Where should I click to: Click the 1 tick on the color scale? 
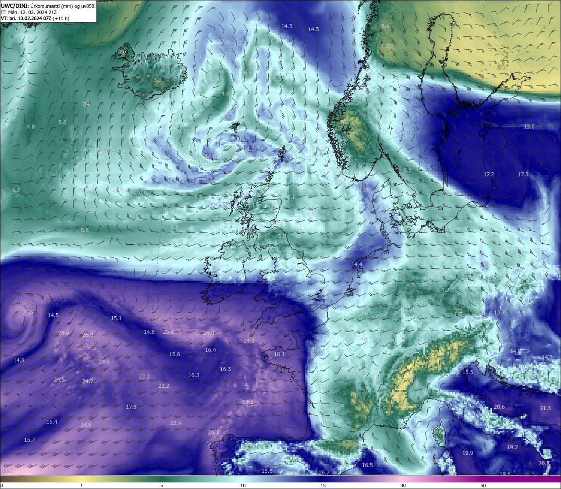[x=82, y=485]
